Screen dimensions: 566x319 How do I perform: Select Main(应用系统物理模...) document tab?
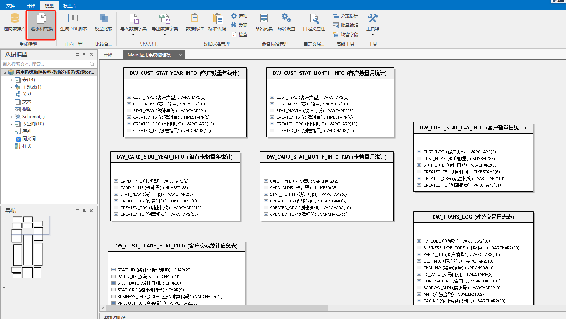pyautogui.click(x=150, y=55)
